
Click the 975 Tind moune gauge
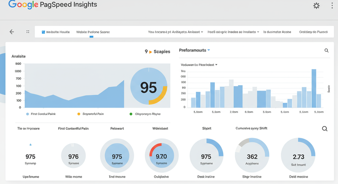pos(117,155)
